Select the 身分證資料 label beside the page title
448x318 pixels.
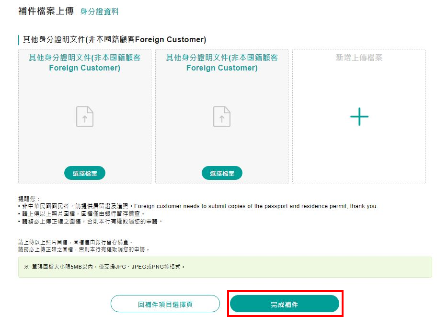click(99, 12)
